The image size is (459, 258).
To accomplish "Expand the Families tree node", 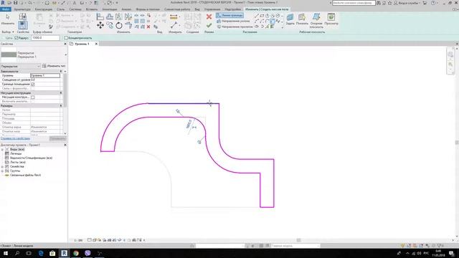I will click(2, 166).
